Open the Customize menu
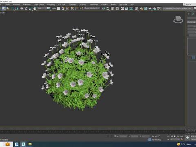The height and width of the screenshot is (147, 196). [x=73, y=4]
